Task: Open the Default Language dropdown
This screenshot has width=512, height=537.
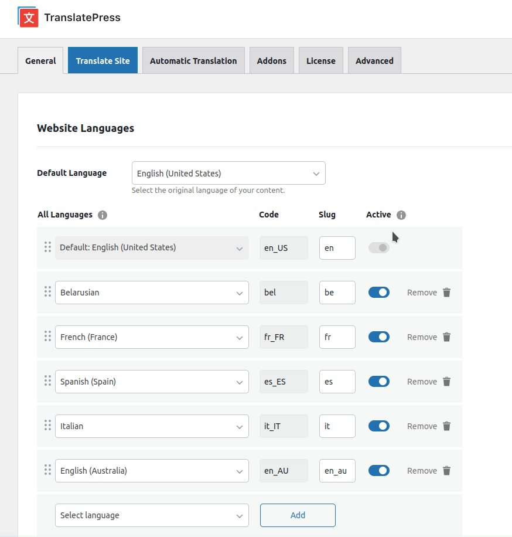Action: (x=228, y=173)
